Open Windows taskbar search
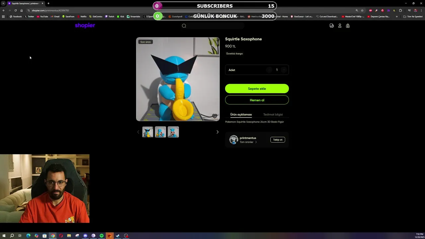This screenshot has width=425, height=239. 12,236
